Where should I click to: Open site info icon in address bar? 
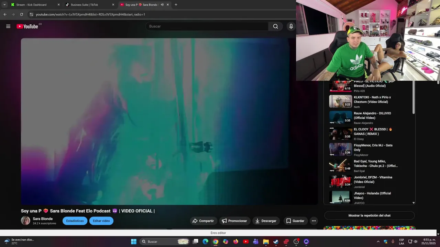pyautogui.click(x=31, y=14)
